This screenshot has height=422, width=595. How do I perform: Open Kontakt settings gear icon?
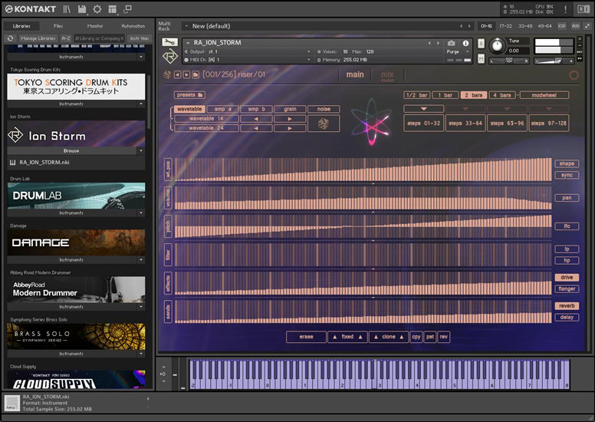click(97, 9)
